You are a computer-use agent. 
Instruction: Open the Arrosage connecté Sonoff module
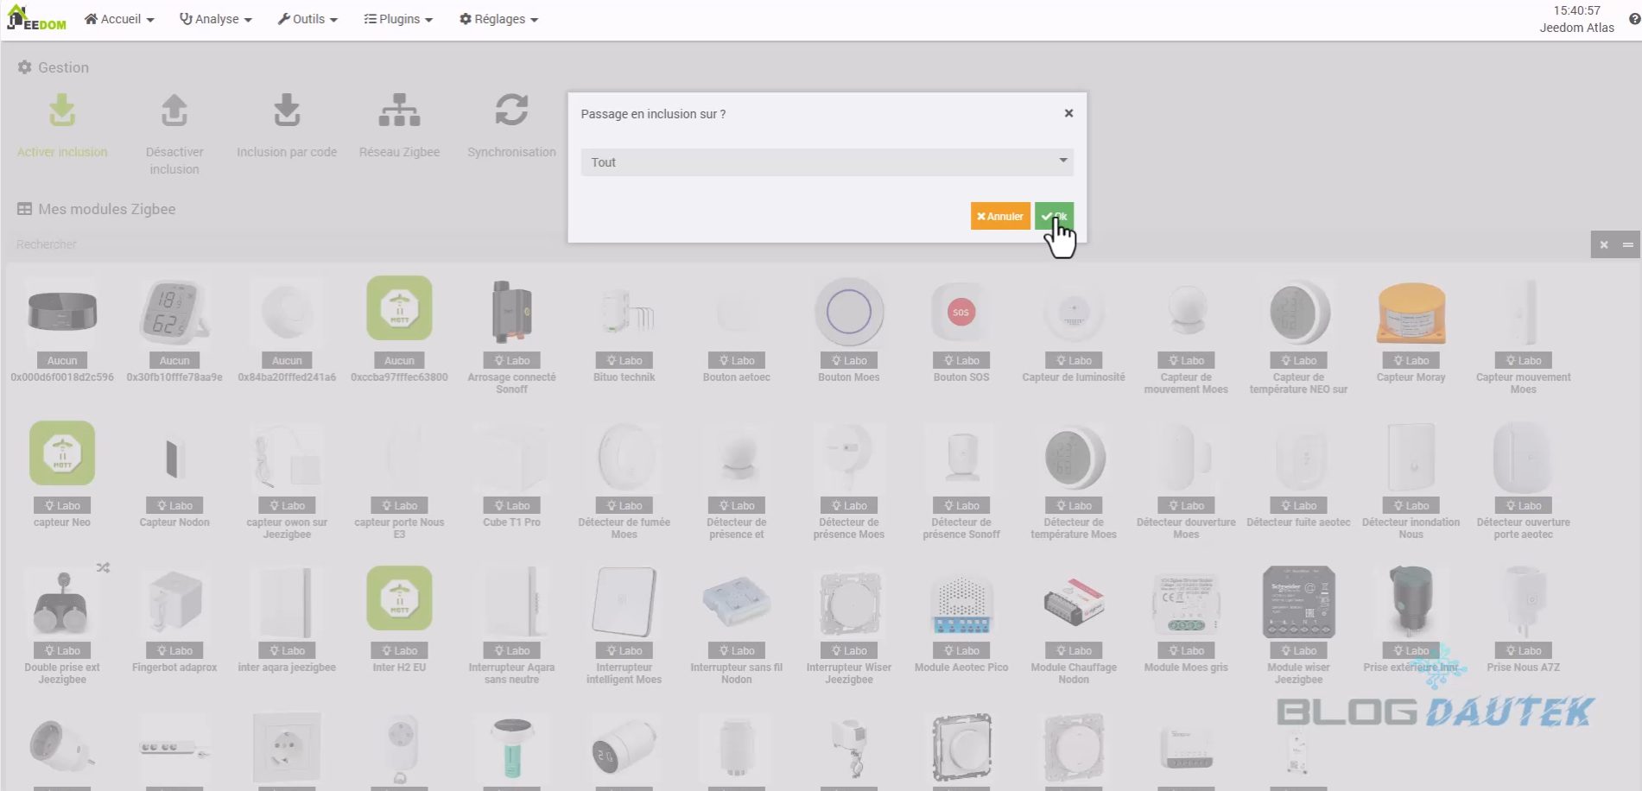click(511, 335)
